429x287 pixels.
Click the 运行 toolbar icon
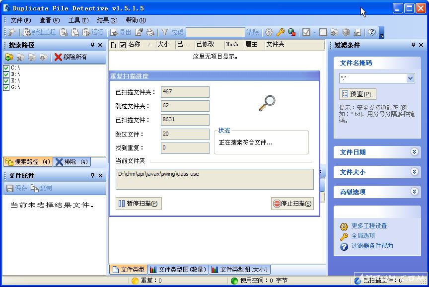[85, 33]
